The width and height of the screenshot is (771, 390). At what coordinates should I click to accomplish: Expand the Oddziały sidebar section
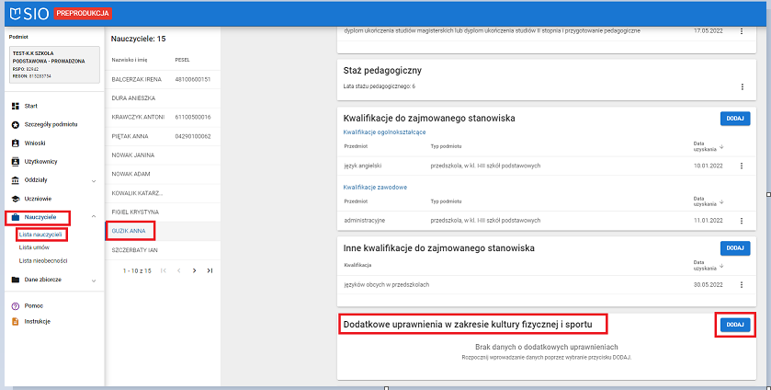tap(94, 180)
